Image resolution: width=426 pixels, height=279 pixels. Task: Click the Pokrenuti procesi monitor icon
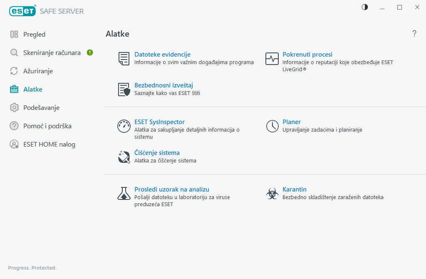point(272,58)
